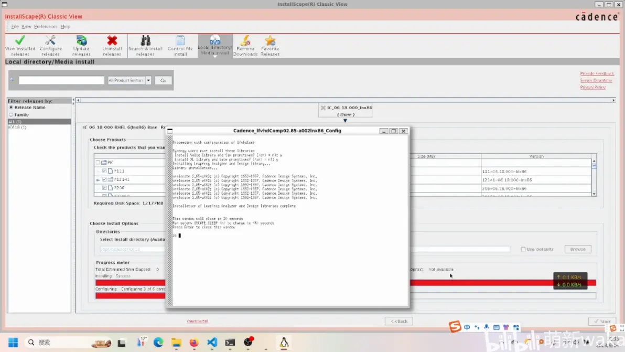Image resolution: width=625 pixels, height=352 pixels.
Task: Click the release search text field
Action: (x=61, y=80)
